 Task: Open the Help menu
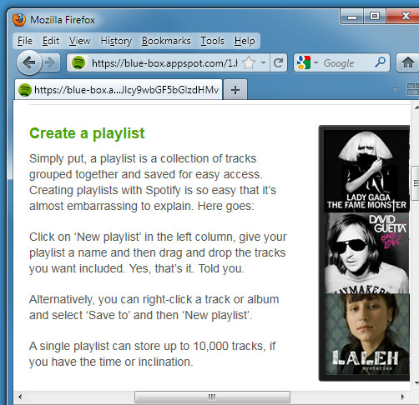click(245, 41)
